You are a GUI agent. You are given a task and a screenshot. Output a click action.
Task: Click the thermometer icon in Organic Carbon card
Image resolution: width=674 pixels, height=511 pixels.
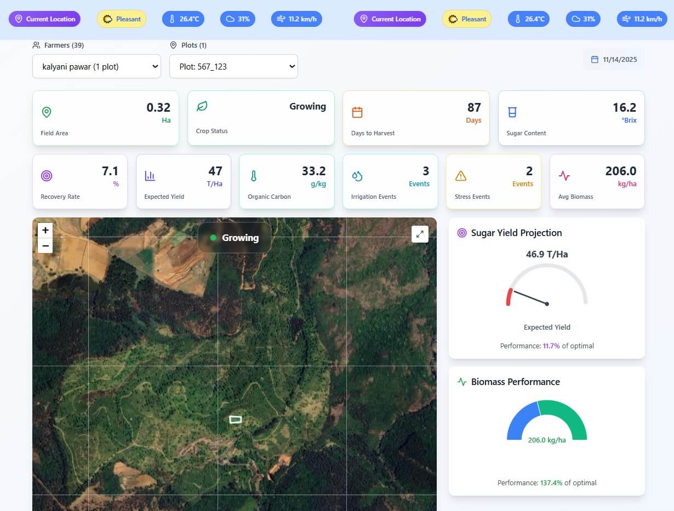pos(254,176)
